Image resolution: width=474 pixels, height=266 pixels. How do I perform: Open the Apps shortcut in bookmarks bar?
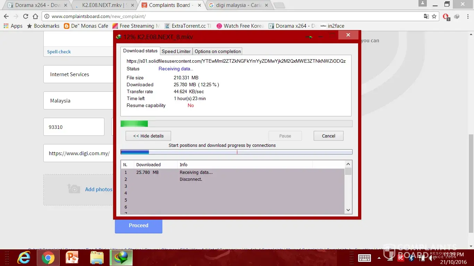(x=13, y=26)
